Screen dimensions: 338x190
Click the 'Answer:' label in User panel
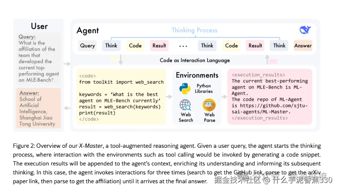click(29, 93)
